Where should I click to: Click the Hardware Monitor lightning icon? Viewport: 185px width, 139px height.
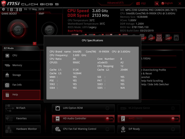pyautogui.click(x=9, y=129)
